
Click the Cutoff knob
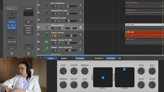click(63, 71)
